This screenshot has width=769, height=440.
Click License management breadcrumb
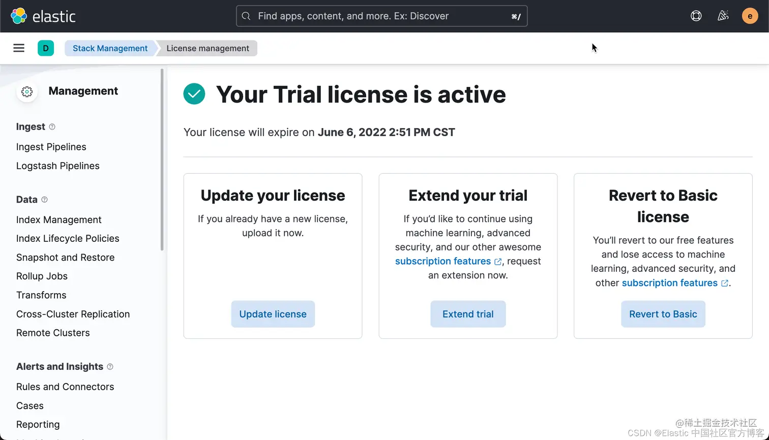[x=208, y=48]
